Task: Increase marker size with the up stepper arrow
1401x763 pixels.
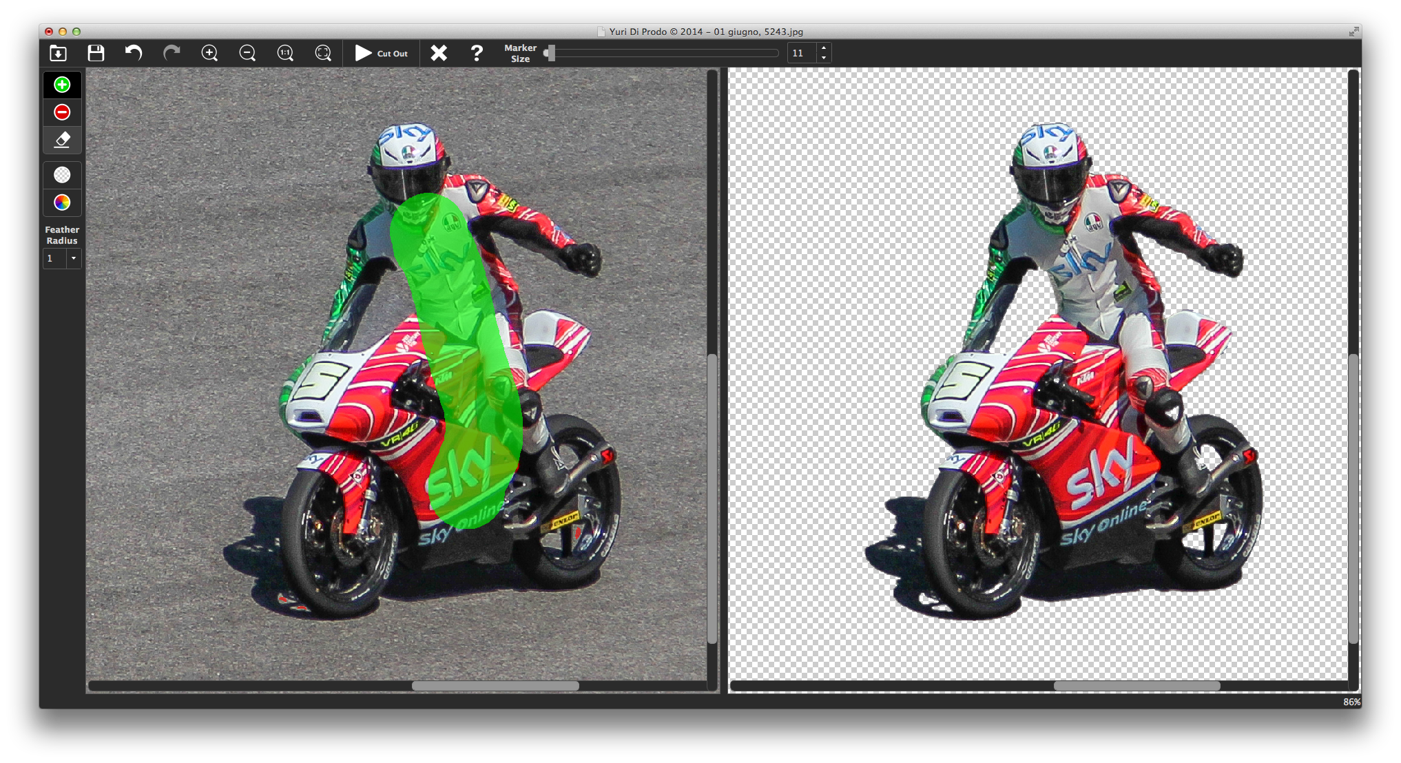Action: click(x=824, y=48)
